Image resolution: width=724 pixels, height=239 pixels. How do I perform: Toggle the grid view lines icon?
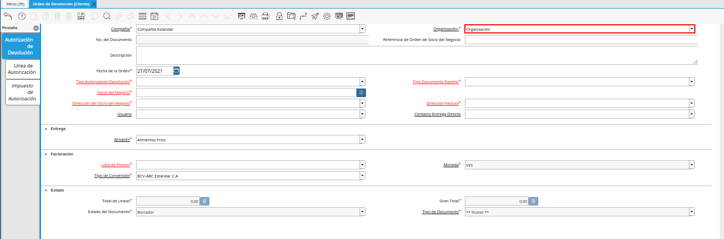[x=142, y=16]
